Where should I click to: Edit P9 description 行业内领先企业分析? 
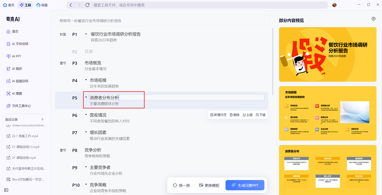(x=106, y=174)
